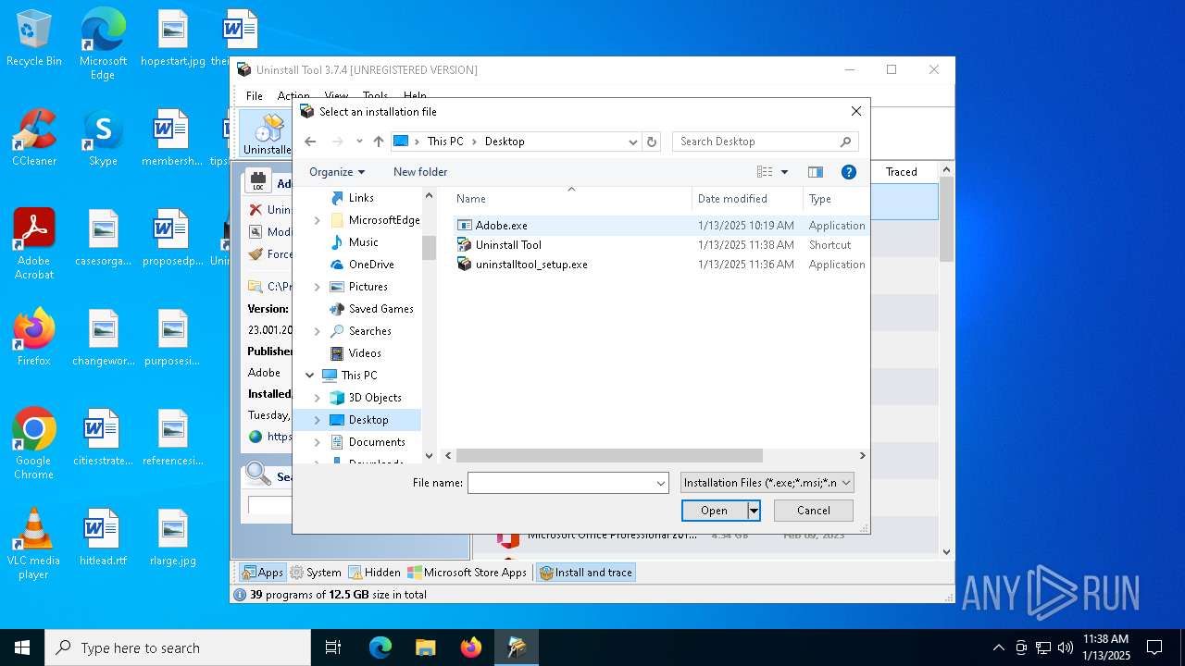This screenshot has width=1185, height=666.
Task: Open view options dropdown arrow
Action: tap(784, 172)
